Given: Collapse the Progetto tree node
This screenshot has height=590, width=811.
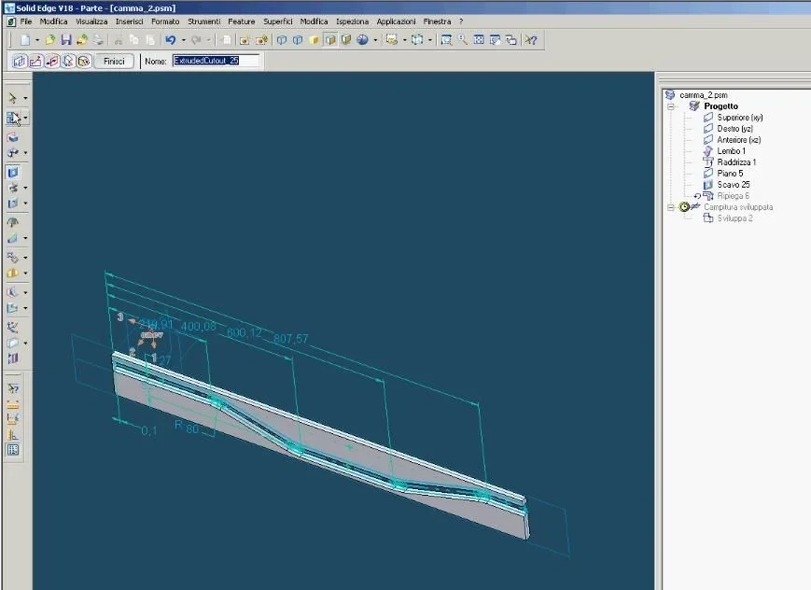Looking at the screenshot, I should 671,106.
